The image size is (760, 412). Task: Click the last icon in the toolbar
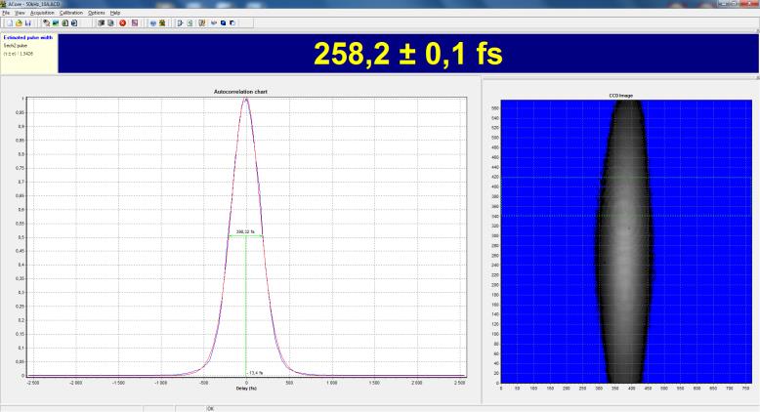pos(232,21)
